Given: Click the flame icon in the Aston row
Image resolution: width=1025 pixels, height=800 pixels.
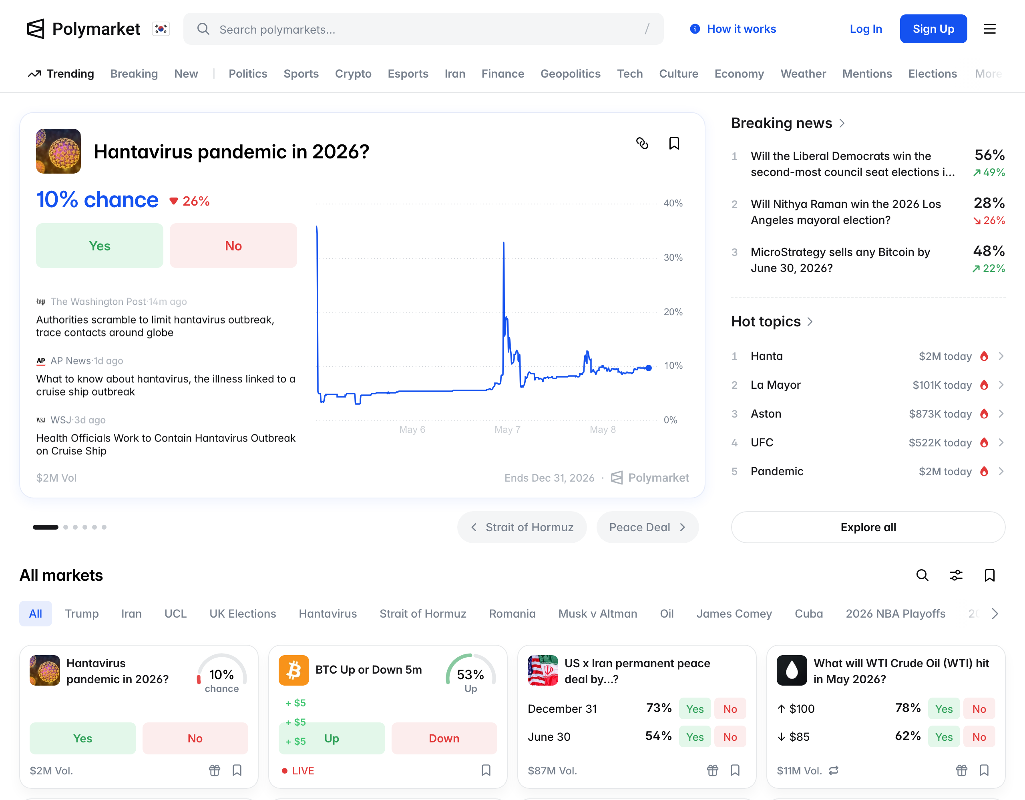Looking at the screenshot, I should (984, 414).
